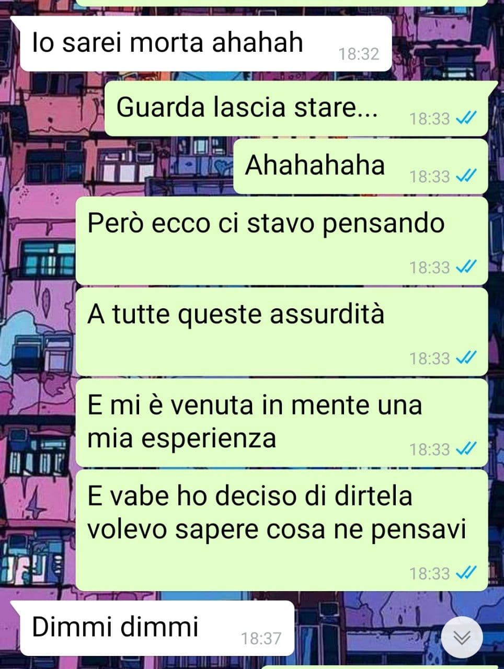Click read ticks on 'Guarda lascia stare...' message
The image size is (504, 669).
[466, 119]
